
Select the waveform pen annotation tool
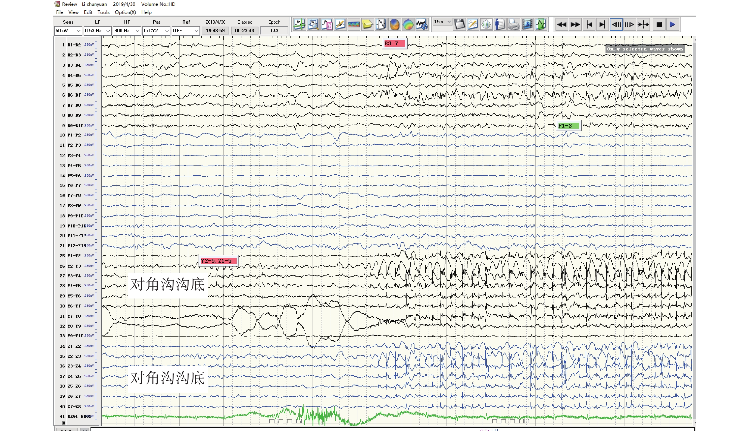point(340,25)
